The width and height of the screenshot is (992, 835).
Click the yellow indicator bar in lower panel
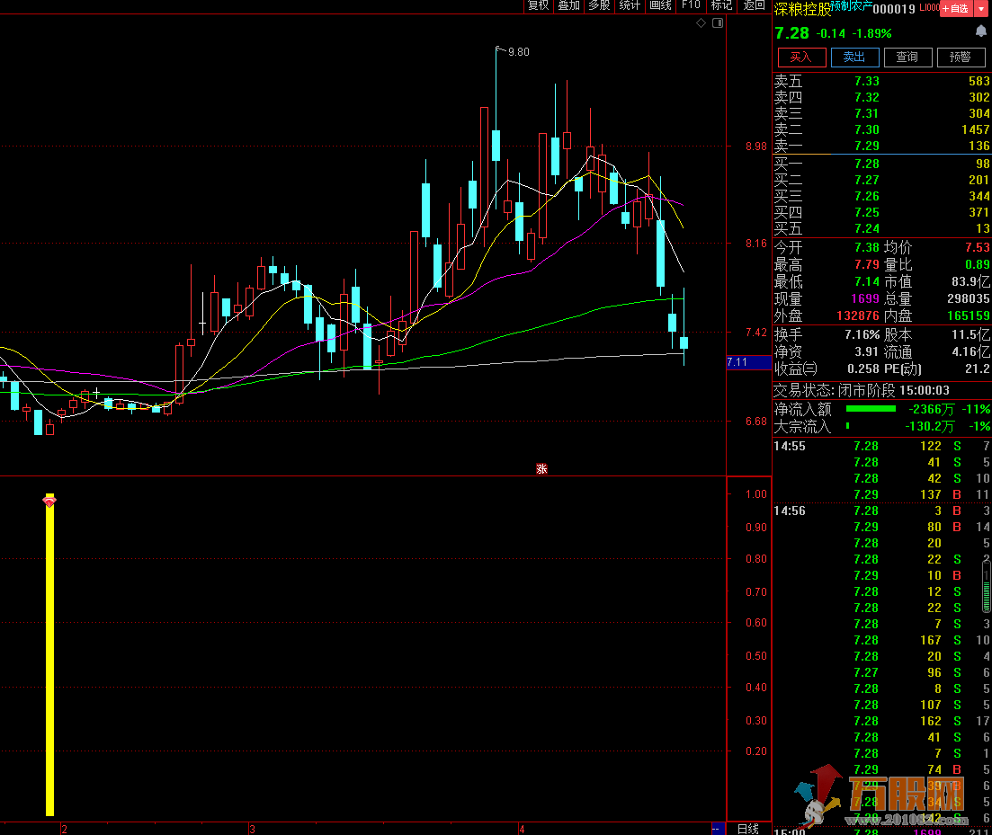point(49,657)
